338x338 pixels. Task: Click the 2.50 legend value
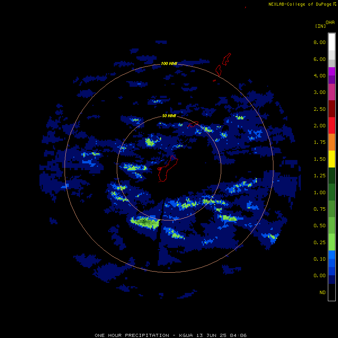(320, 109)
